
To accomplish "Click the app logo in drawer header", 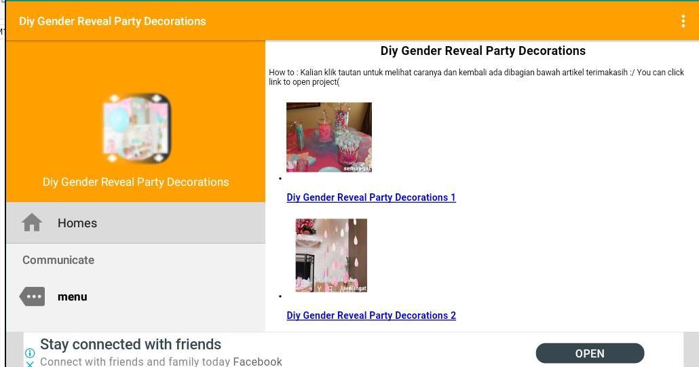I will pyautogui.click(x=137, y=128).
